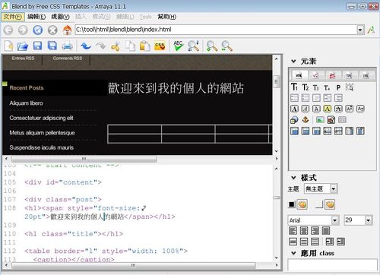Open the CSS style sheets button
The height and width of the screenshot is (275, 380).
click(160, 46)
